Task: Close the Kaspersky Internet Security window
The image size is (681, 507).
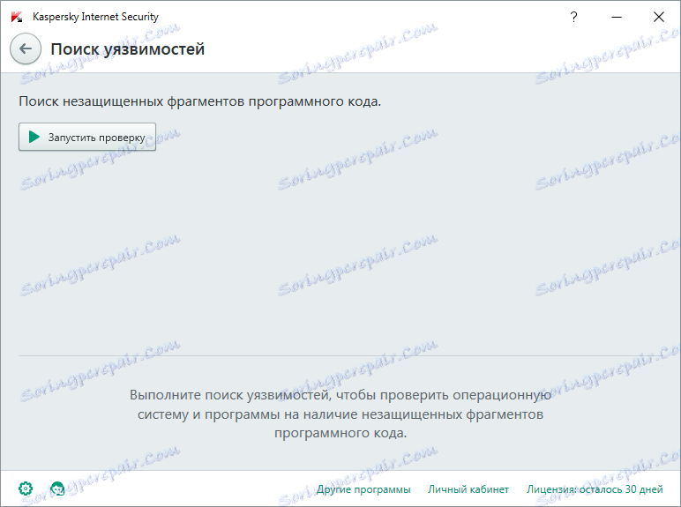Action: tap(658, 17)
